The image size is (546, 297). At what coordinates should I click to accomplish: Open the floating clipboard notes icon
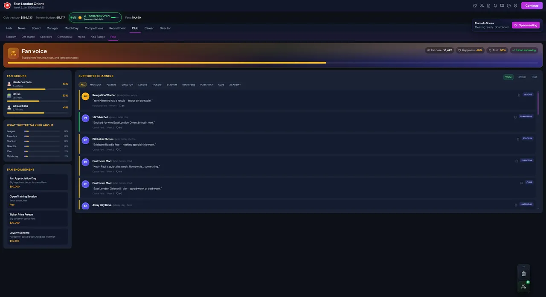(524, 274)
